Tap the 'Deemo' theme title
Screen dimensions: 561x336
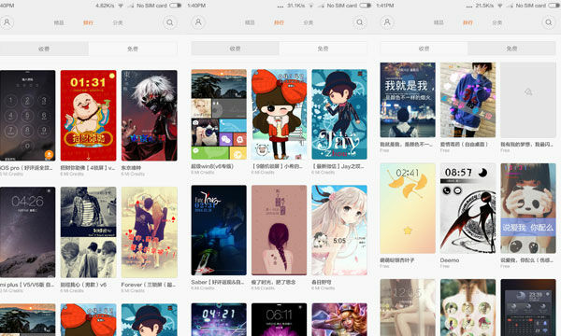click(x=450, y=260)
